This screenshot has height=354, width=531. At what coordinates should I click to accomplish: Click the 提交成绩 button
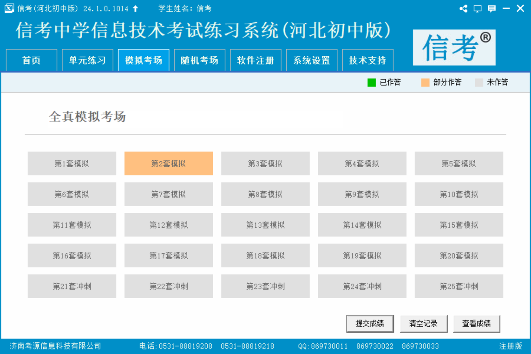coord(370,324)
